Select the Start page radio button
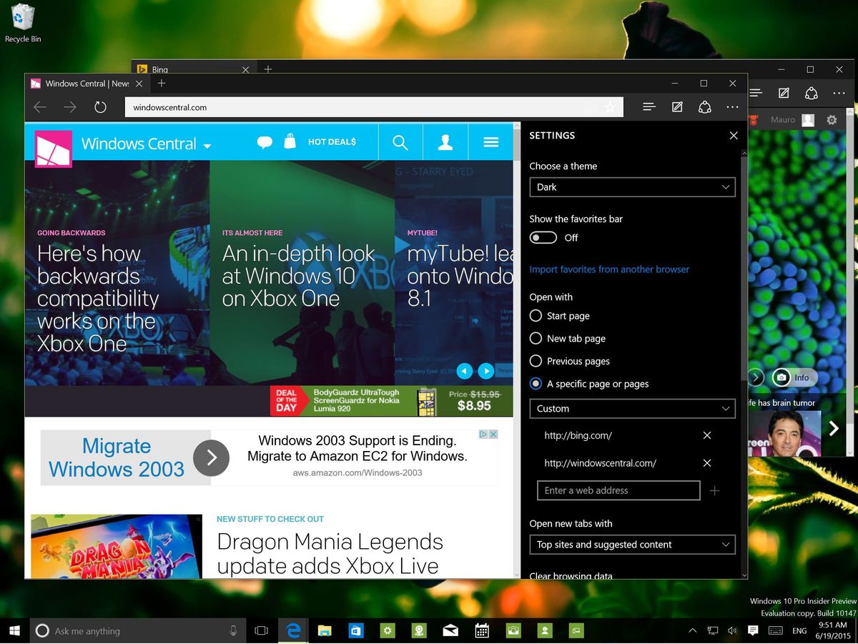This screenshot has height=644, width=858. click(536, 316)
